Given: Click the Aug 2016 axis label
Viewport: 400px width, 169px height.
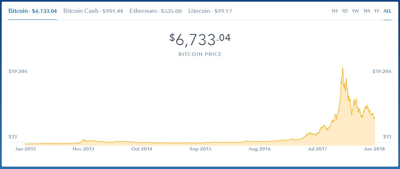Looking at the screenshot, I should pyautogui.click(x=259, y=149).
